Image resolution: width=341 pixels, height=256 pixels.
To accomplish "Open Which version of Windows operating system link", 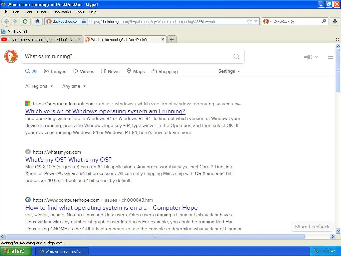I will [x=105, y=111].
